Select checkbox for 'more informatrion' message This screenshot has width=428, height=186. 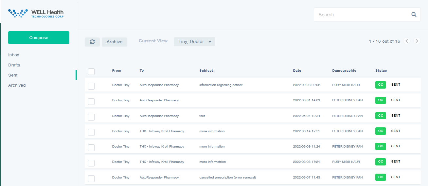pos(91,163)
